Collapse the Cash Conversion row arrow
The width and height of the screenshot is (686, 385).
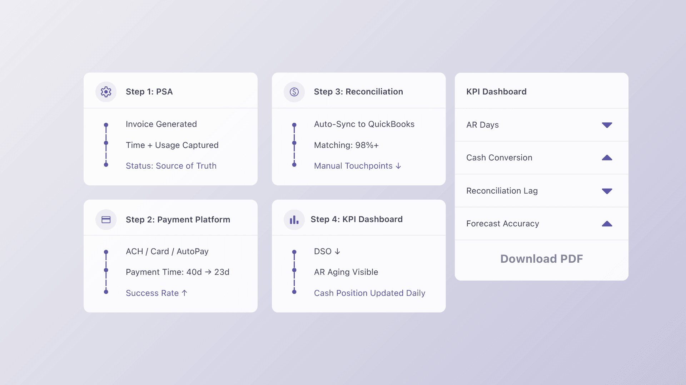pos(607,158)
